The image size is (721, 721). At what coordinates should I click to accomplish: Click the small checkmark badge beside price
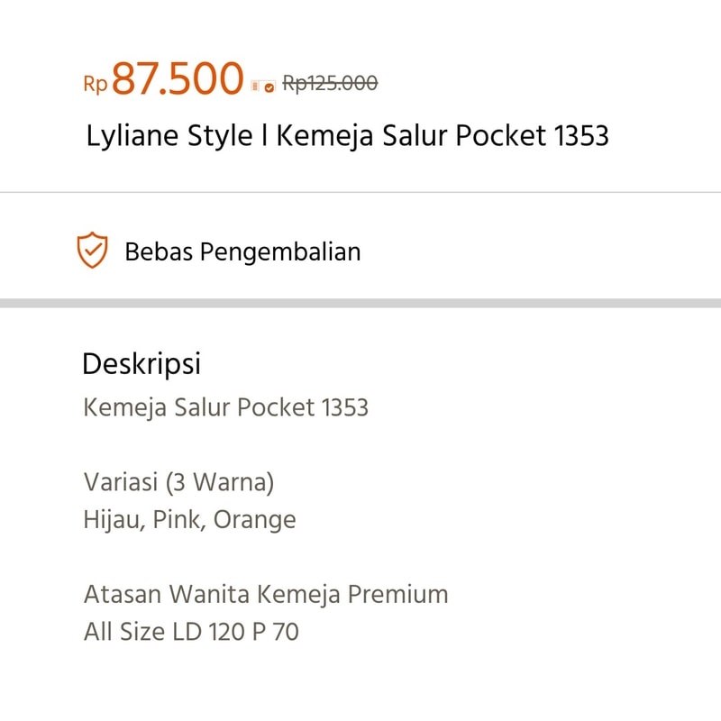tap(269, 87)
